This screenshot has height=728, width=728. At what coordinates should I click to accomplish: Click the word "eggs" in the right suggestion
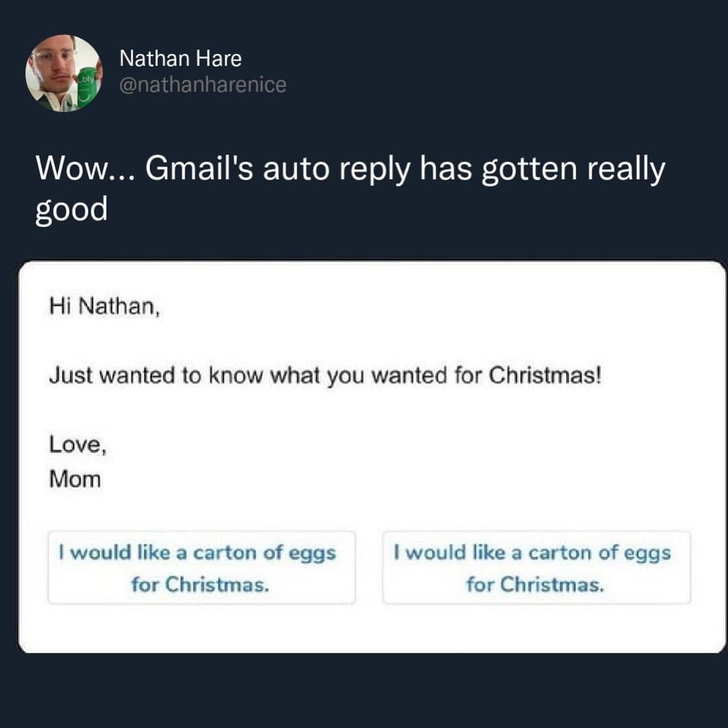[647, 553]
